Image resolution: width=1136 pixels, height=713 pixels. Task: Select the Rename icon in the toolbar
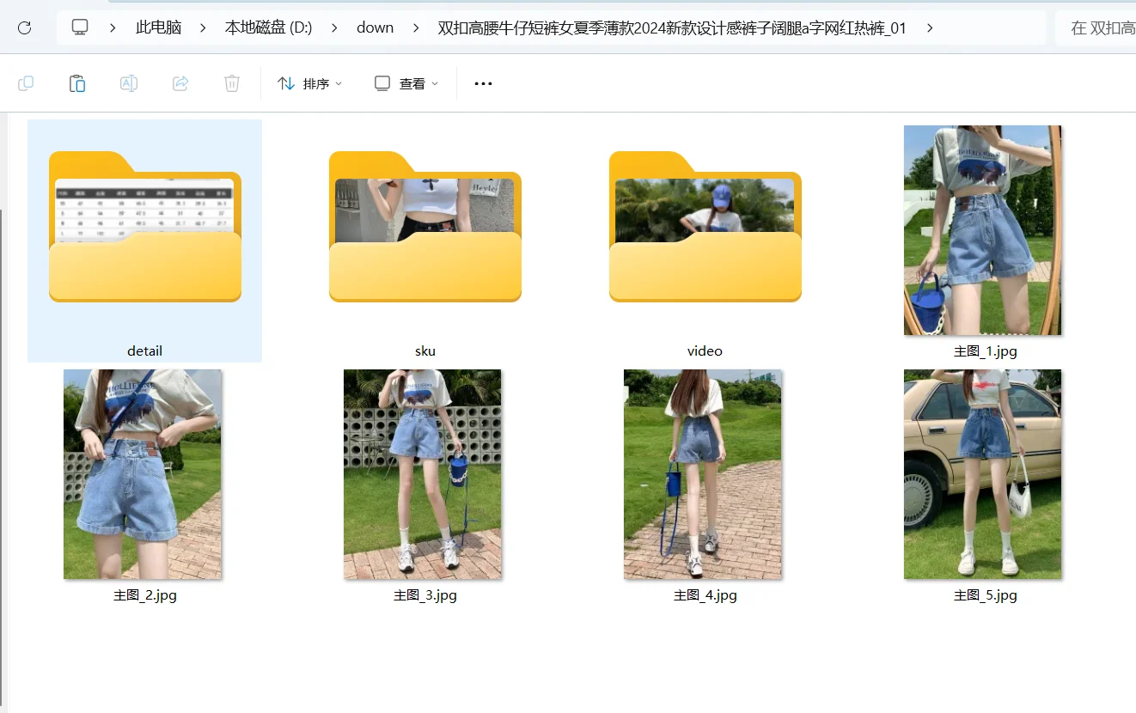tap(128, 82)
